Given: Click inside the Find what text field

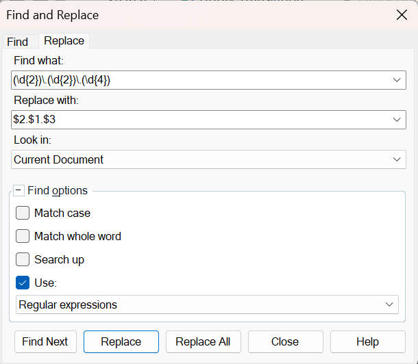Looking at the screenshot, I should tap(199, 80).
